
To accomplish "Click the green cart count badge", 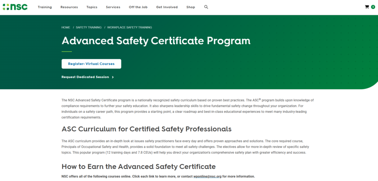I will tap(373, 7).
